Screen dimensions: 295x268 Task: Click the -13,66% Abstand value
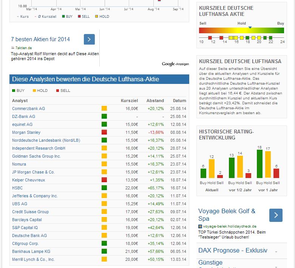[x=156, y=132]
